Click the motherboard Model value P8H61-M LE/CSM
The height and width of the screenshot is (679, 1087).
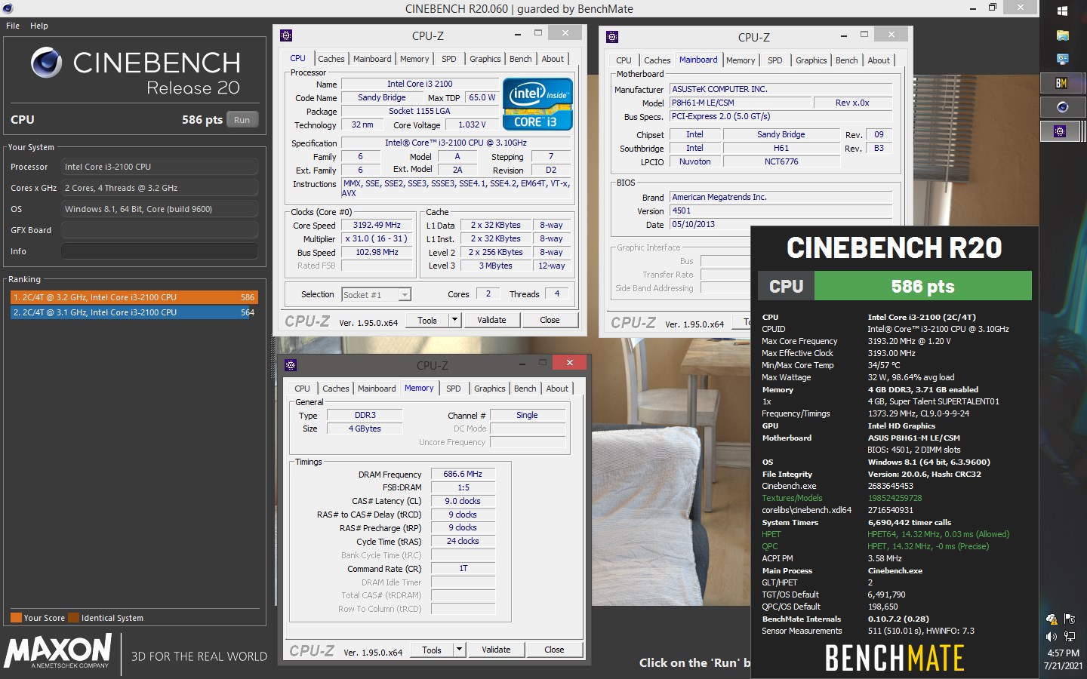[x=741, y=103]
